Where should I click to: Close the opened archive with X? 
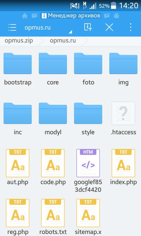click(x=109, y=27)
